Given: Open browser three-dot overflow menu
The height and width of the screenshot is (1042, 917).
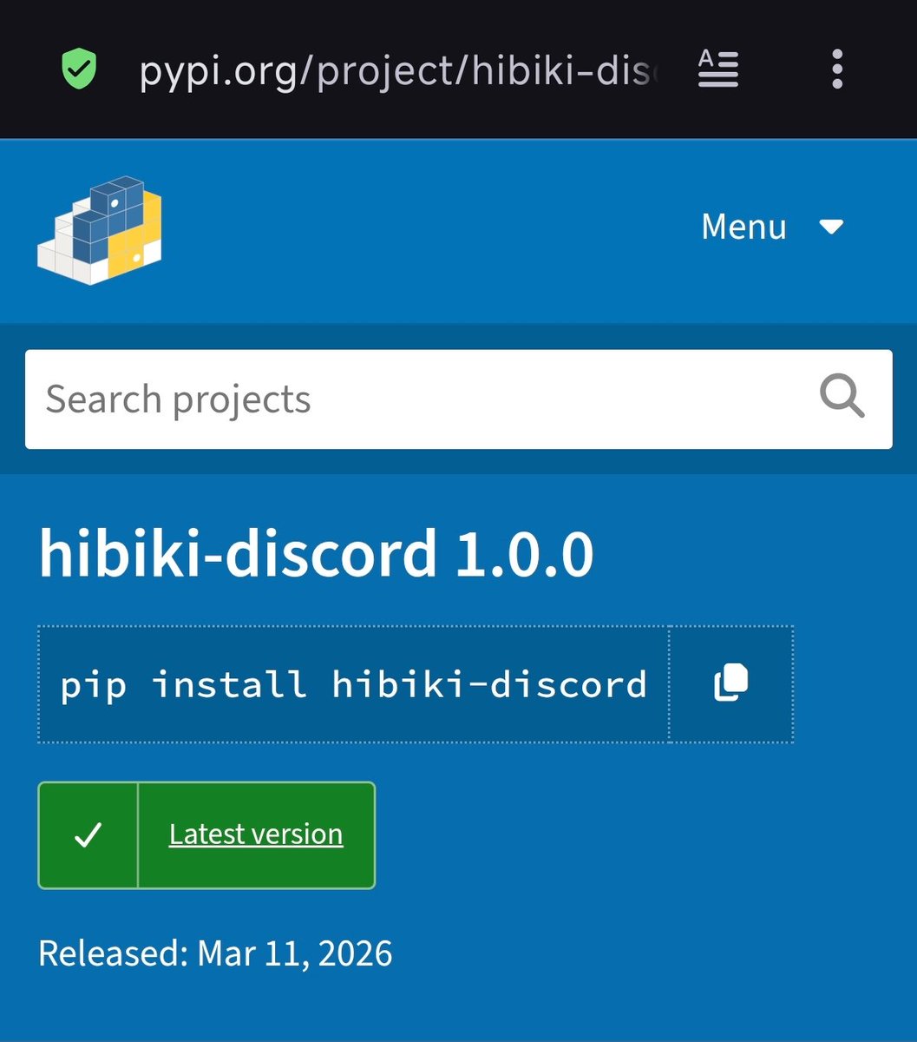Looking at the screenshot, I should pos(836,69).
